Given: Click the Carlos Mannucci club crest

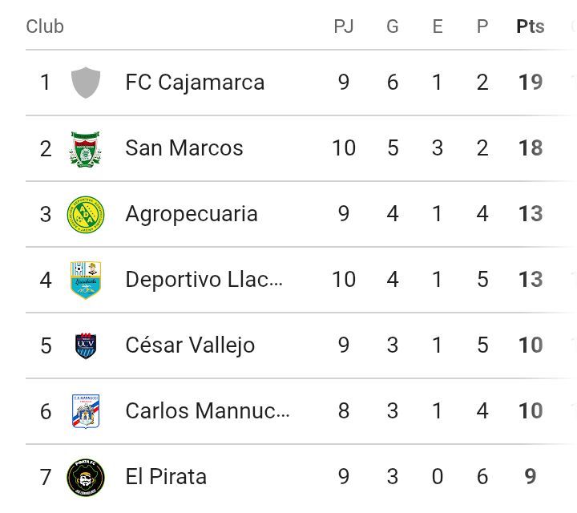Looking at the screenshot, I should [86, 411].
